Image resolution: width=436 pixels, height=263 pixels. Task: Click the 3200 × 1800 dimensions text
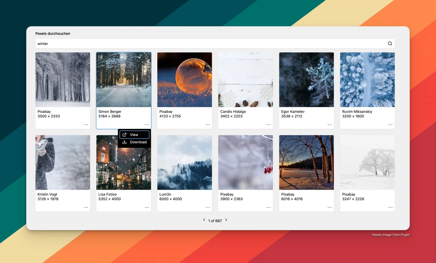click(x=353, y=116)
